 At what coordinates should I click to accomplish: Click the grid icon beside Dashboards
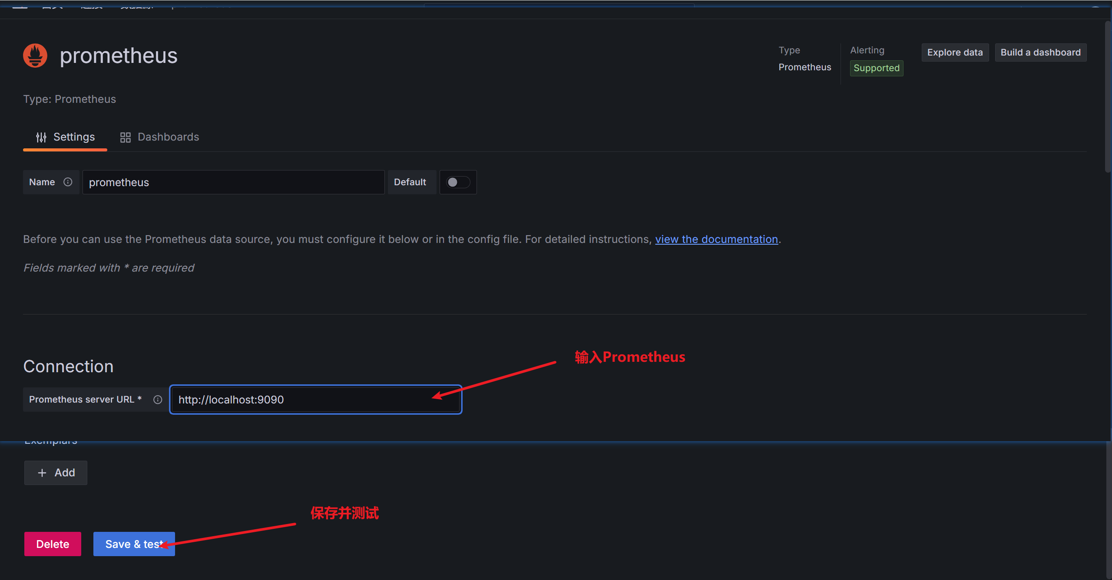(x=126, y=138)
